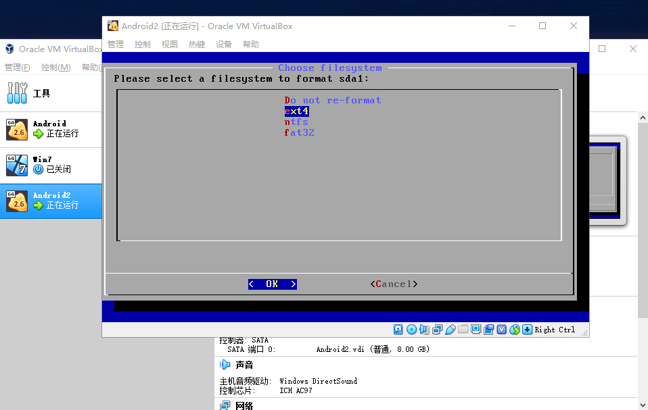
Task: Open the 视图 menu
Action: (170, 45)
